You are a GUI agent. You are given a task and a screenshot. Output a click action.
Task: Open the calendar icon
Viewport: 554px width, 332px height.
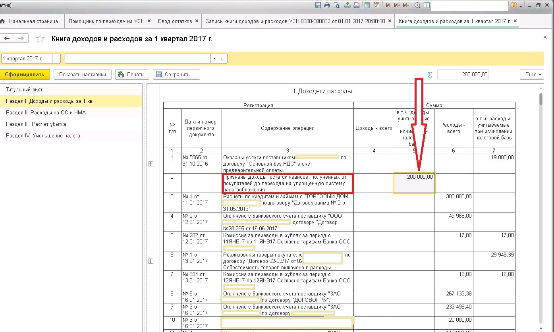click(376, 6)
